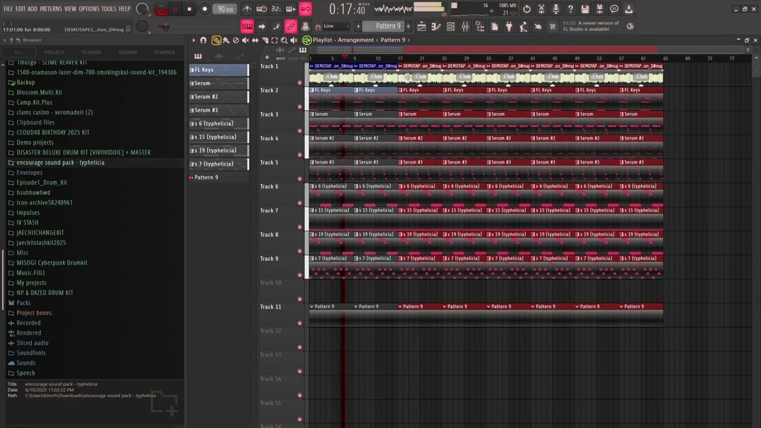Select Track 11 header
Screen dimensions: 761x428
coord(282,315)
